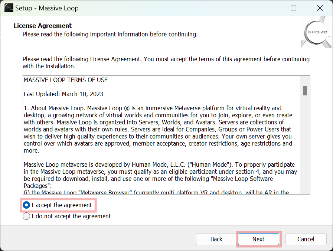Select 'I accept the agreement' option
This screenshot has height=251, width=333.
(x=57, y=205)
